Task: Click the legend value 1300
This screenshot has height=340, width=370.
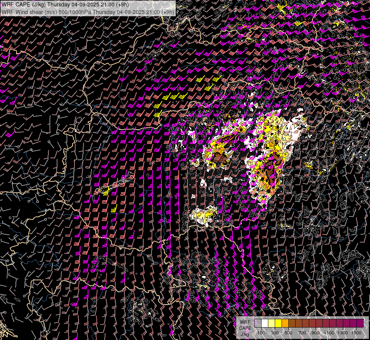Action: point(343,333)
